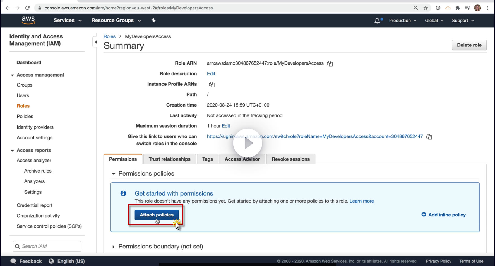Click the Delete role button
The width and height of the screenshot is (495, 266).
point(469,45)
